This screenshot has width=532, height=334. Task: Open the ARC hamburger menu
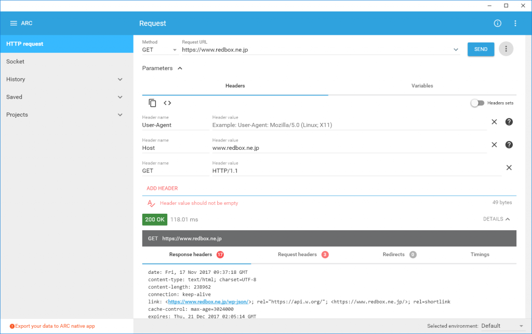14,23
